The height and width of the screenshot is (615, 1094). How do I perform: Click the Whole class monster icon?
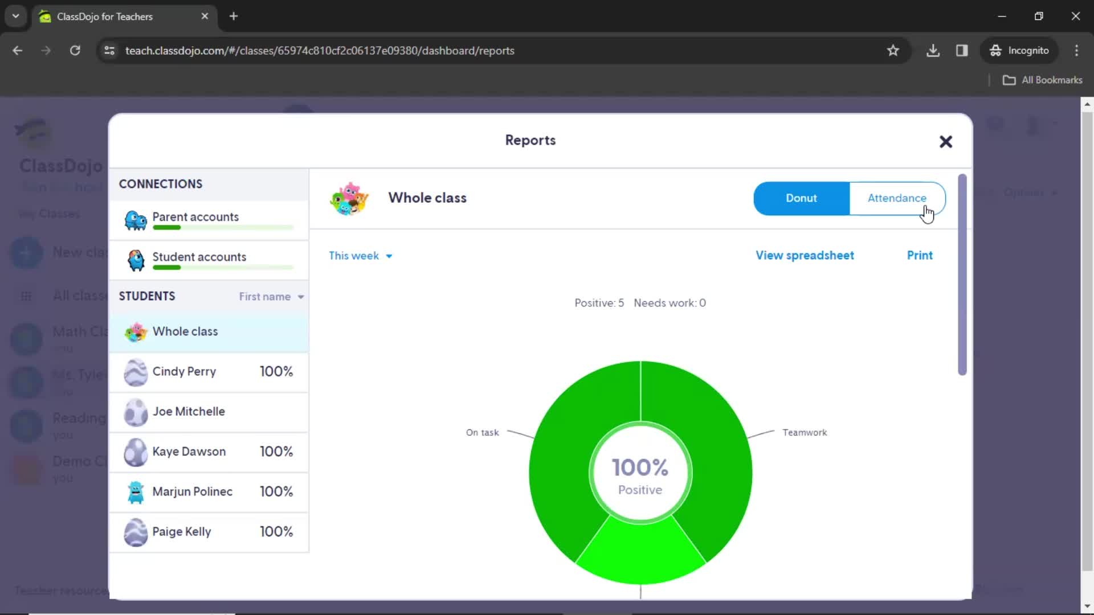[x=349, y=198]
